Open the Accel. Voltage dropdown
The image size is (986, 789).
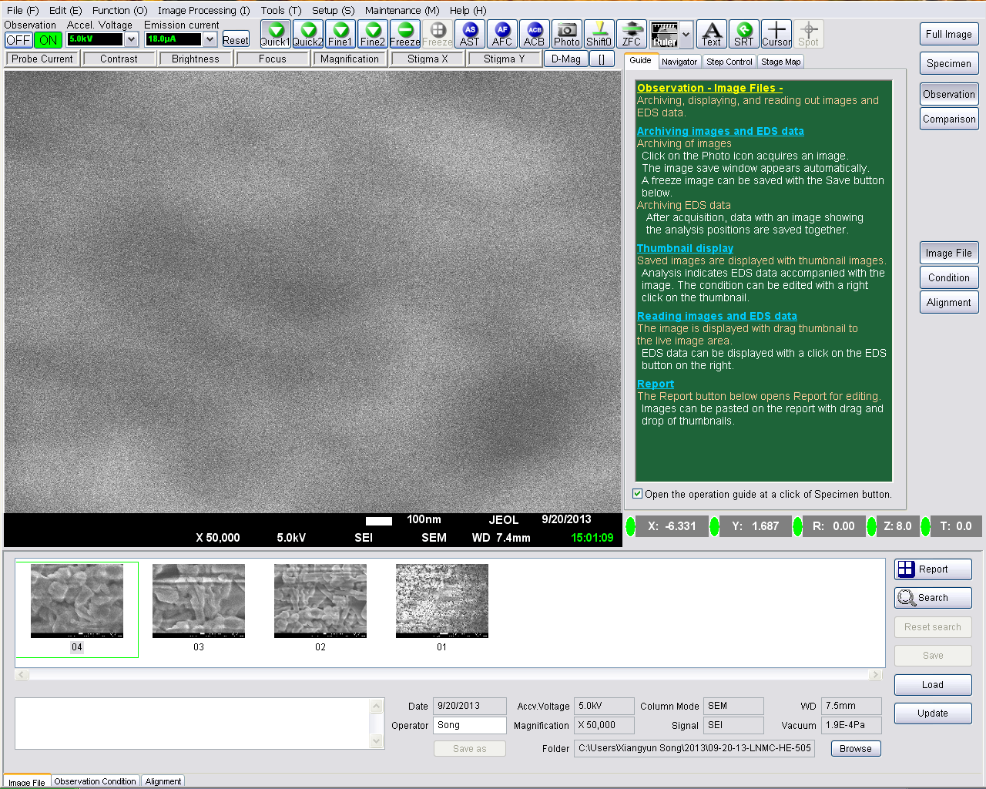[131, 39]
